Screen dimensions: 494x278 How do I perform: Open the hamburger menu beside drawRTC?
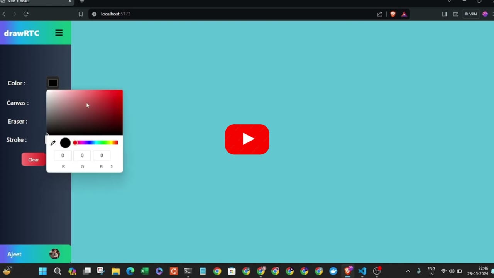tap(59, 33)
